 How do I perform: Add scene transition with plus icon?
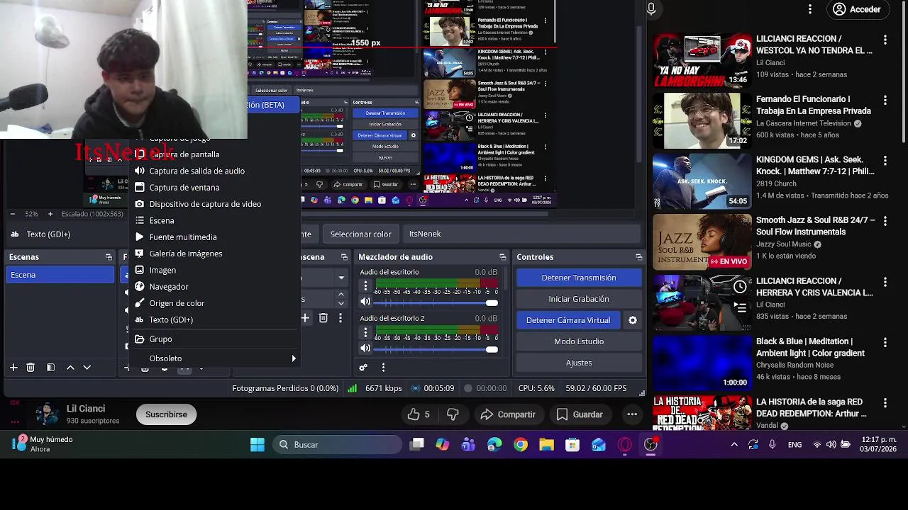point(305,319)
